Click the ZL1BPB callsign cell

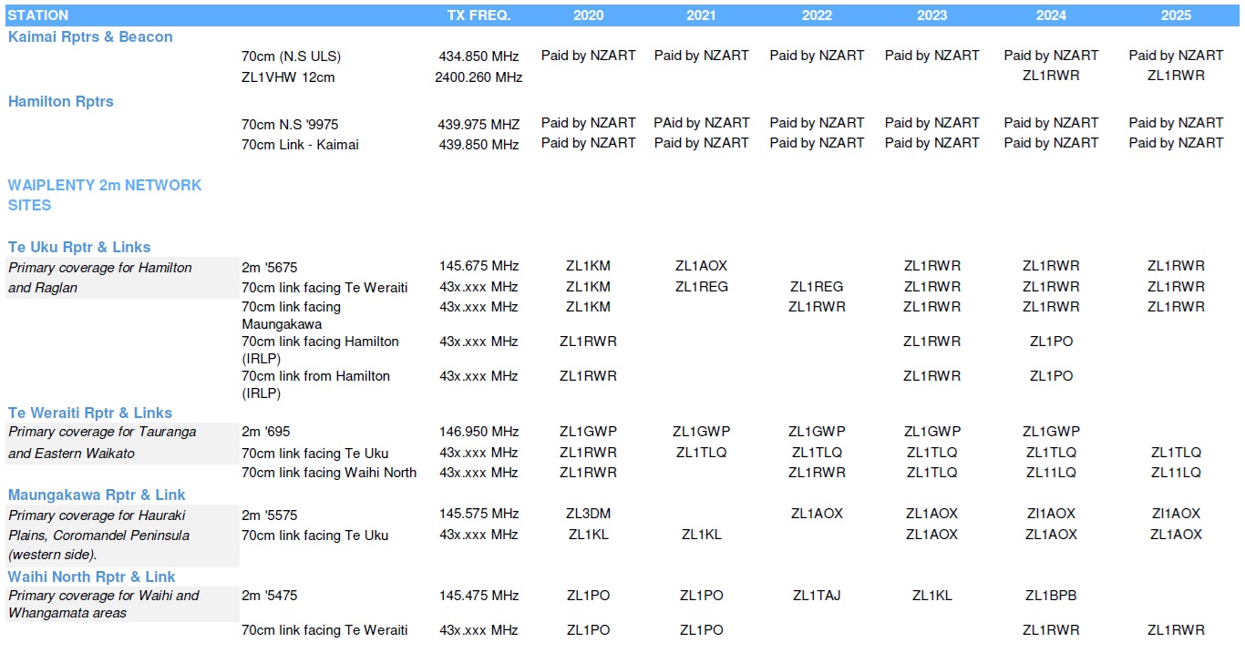point(1051,596)
